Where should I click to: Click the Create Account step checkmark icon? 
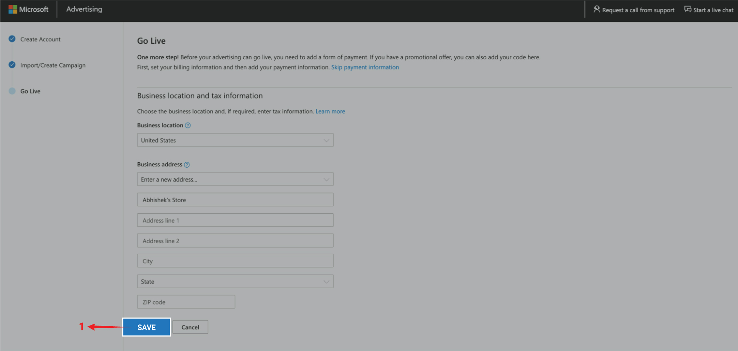(x=12, y=39)
